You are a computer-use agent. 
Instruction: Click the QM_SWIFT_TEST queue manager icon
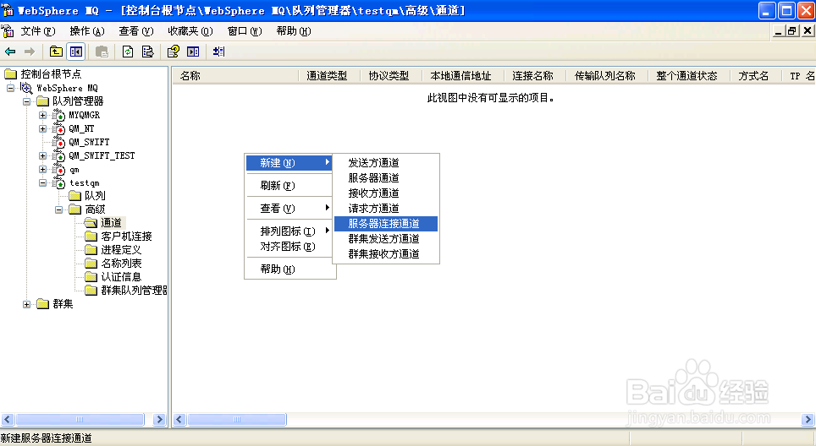pos(58,155)
